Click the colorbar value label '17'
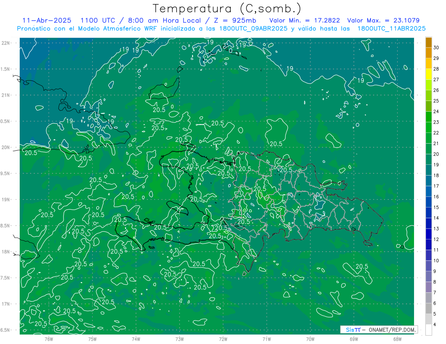 click(436, 186)
